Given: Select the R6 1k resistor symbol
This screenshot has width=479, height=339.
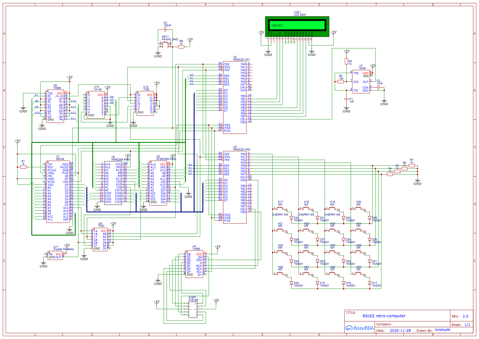Looking at the screenshot, I should point(404,169).
